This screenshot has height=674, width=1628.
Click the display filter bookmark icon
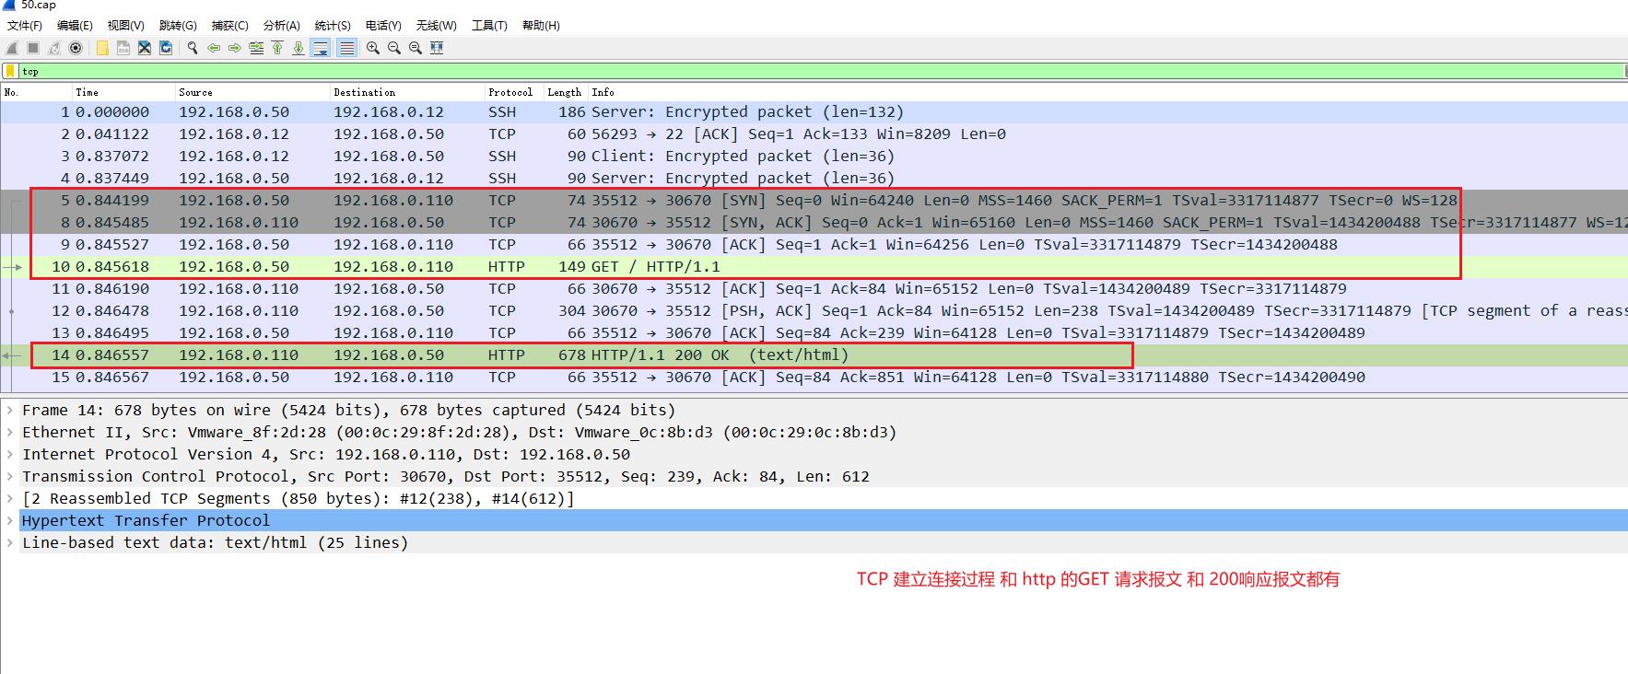[x=10, y=71]
